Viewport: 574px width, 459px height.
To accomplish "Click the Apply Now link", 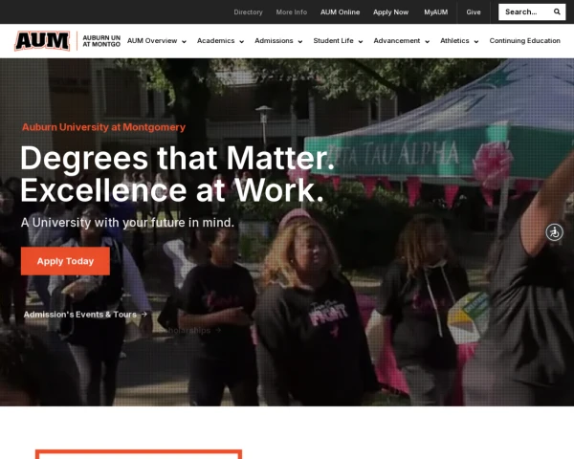I will (390, 12).
